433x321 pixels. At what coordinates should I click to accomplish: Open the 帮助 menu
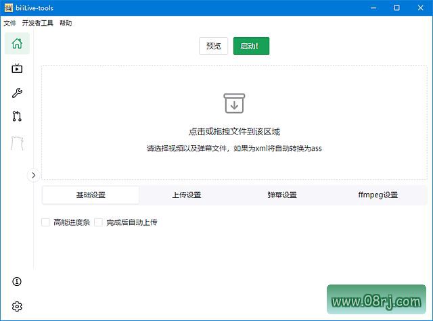[x=66, y=23]
